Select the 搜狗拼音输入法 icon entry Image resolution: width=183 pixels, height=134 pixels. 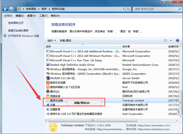pos(48,87)
